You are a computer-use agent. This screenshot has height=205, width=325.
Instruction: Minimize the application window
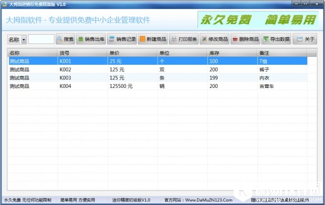[296, 3]
